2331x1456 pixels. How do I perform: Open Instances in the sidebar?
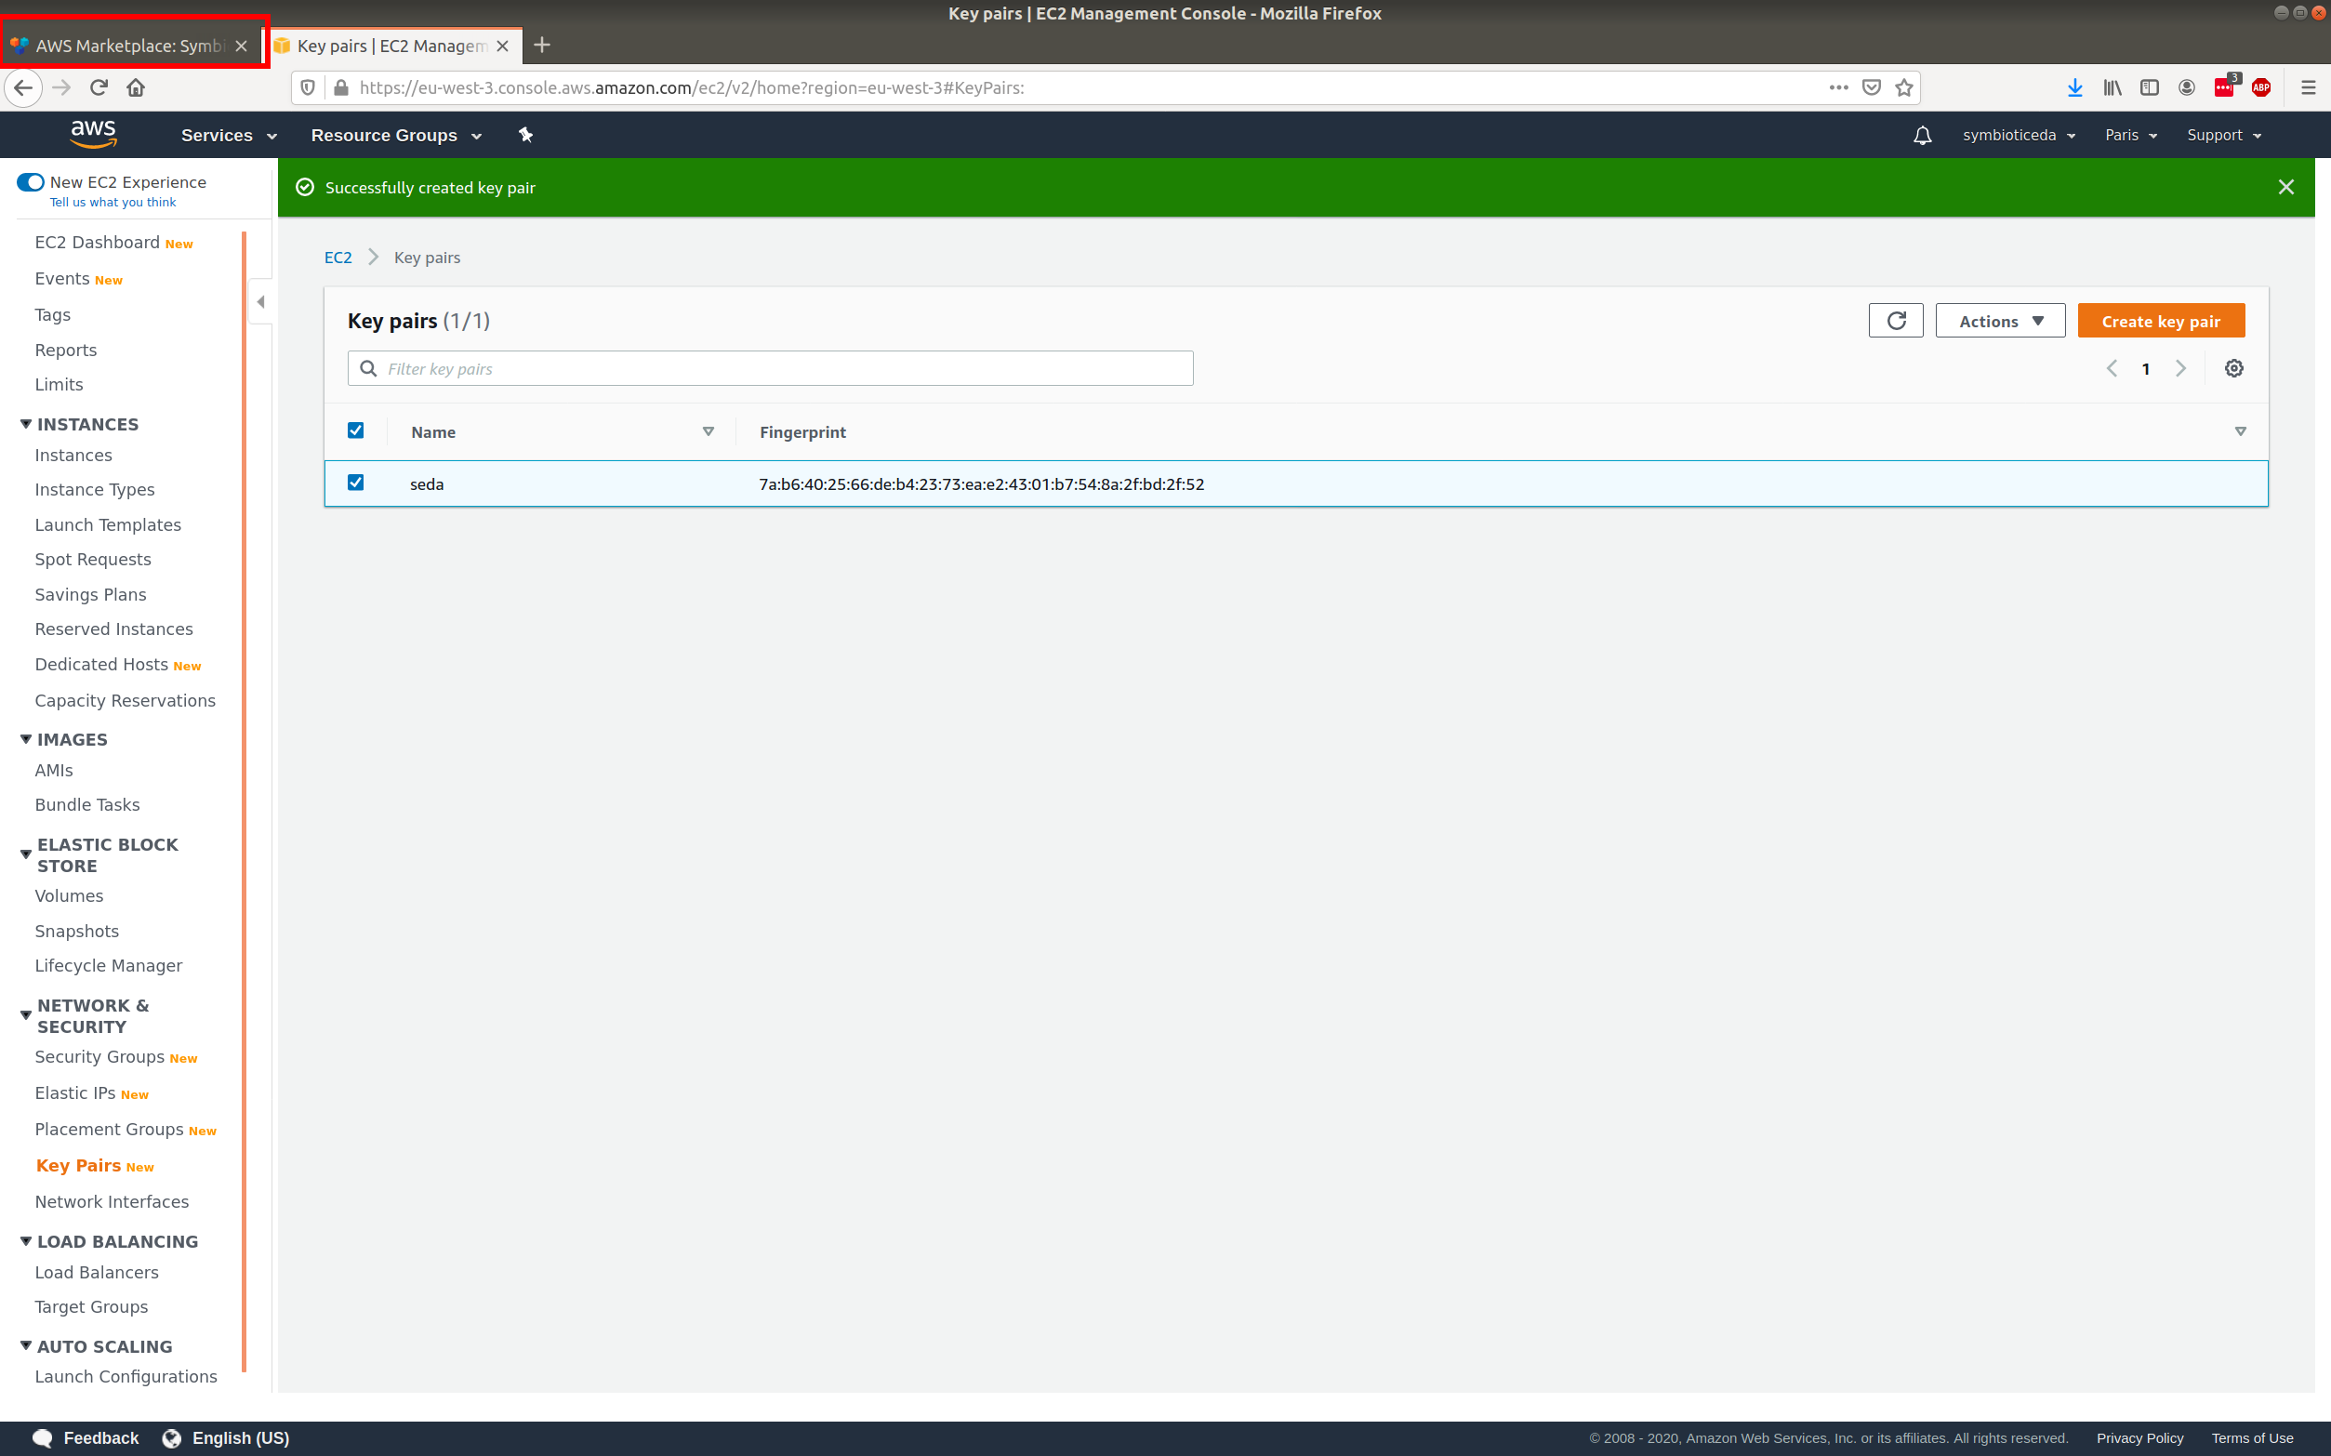click(73, 456)
